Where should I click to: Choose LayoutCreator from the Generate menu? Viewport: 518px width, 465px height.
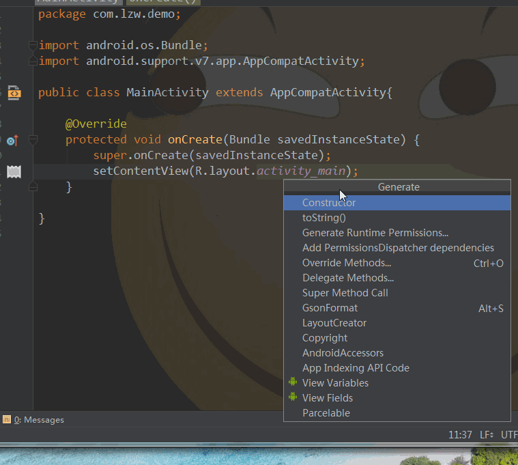334,323
